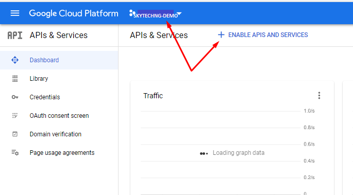353x195 pixels.
Task: Click the 0.2/s axis label
Action: click(309, 178)
